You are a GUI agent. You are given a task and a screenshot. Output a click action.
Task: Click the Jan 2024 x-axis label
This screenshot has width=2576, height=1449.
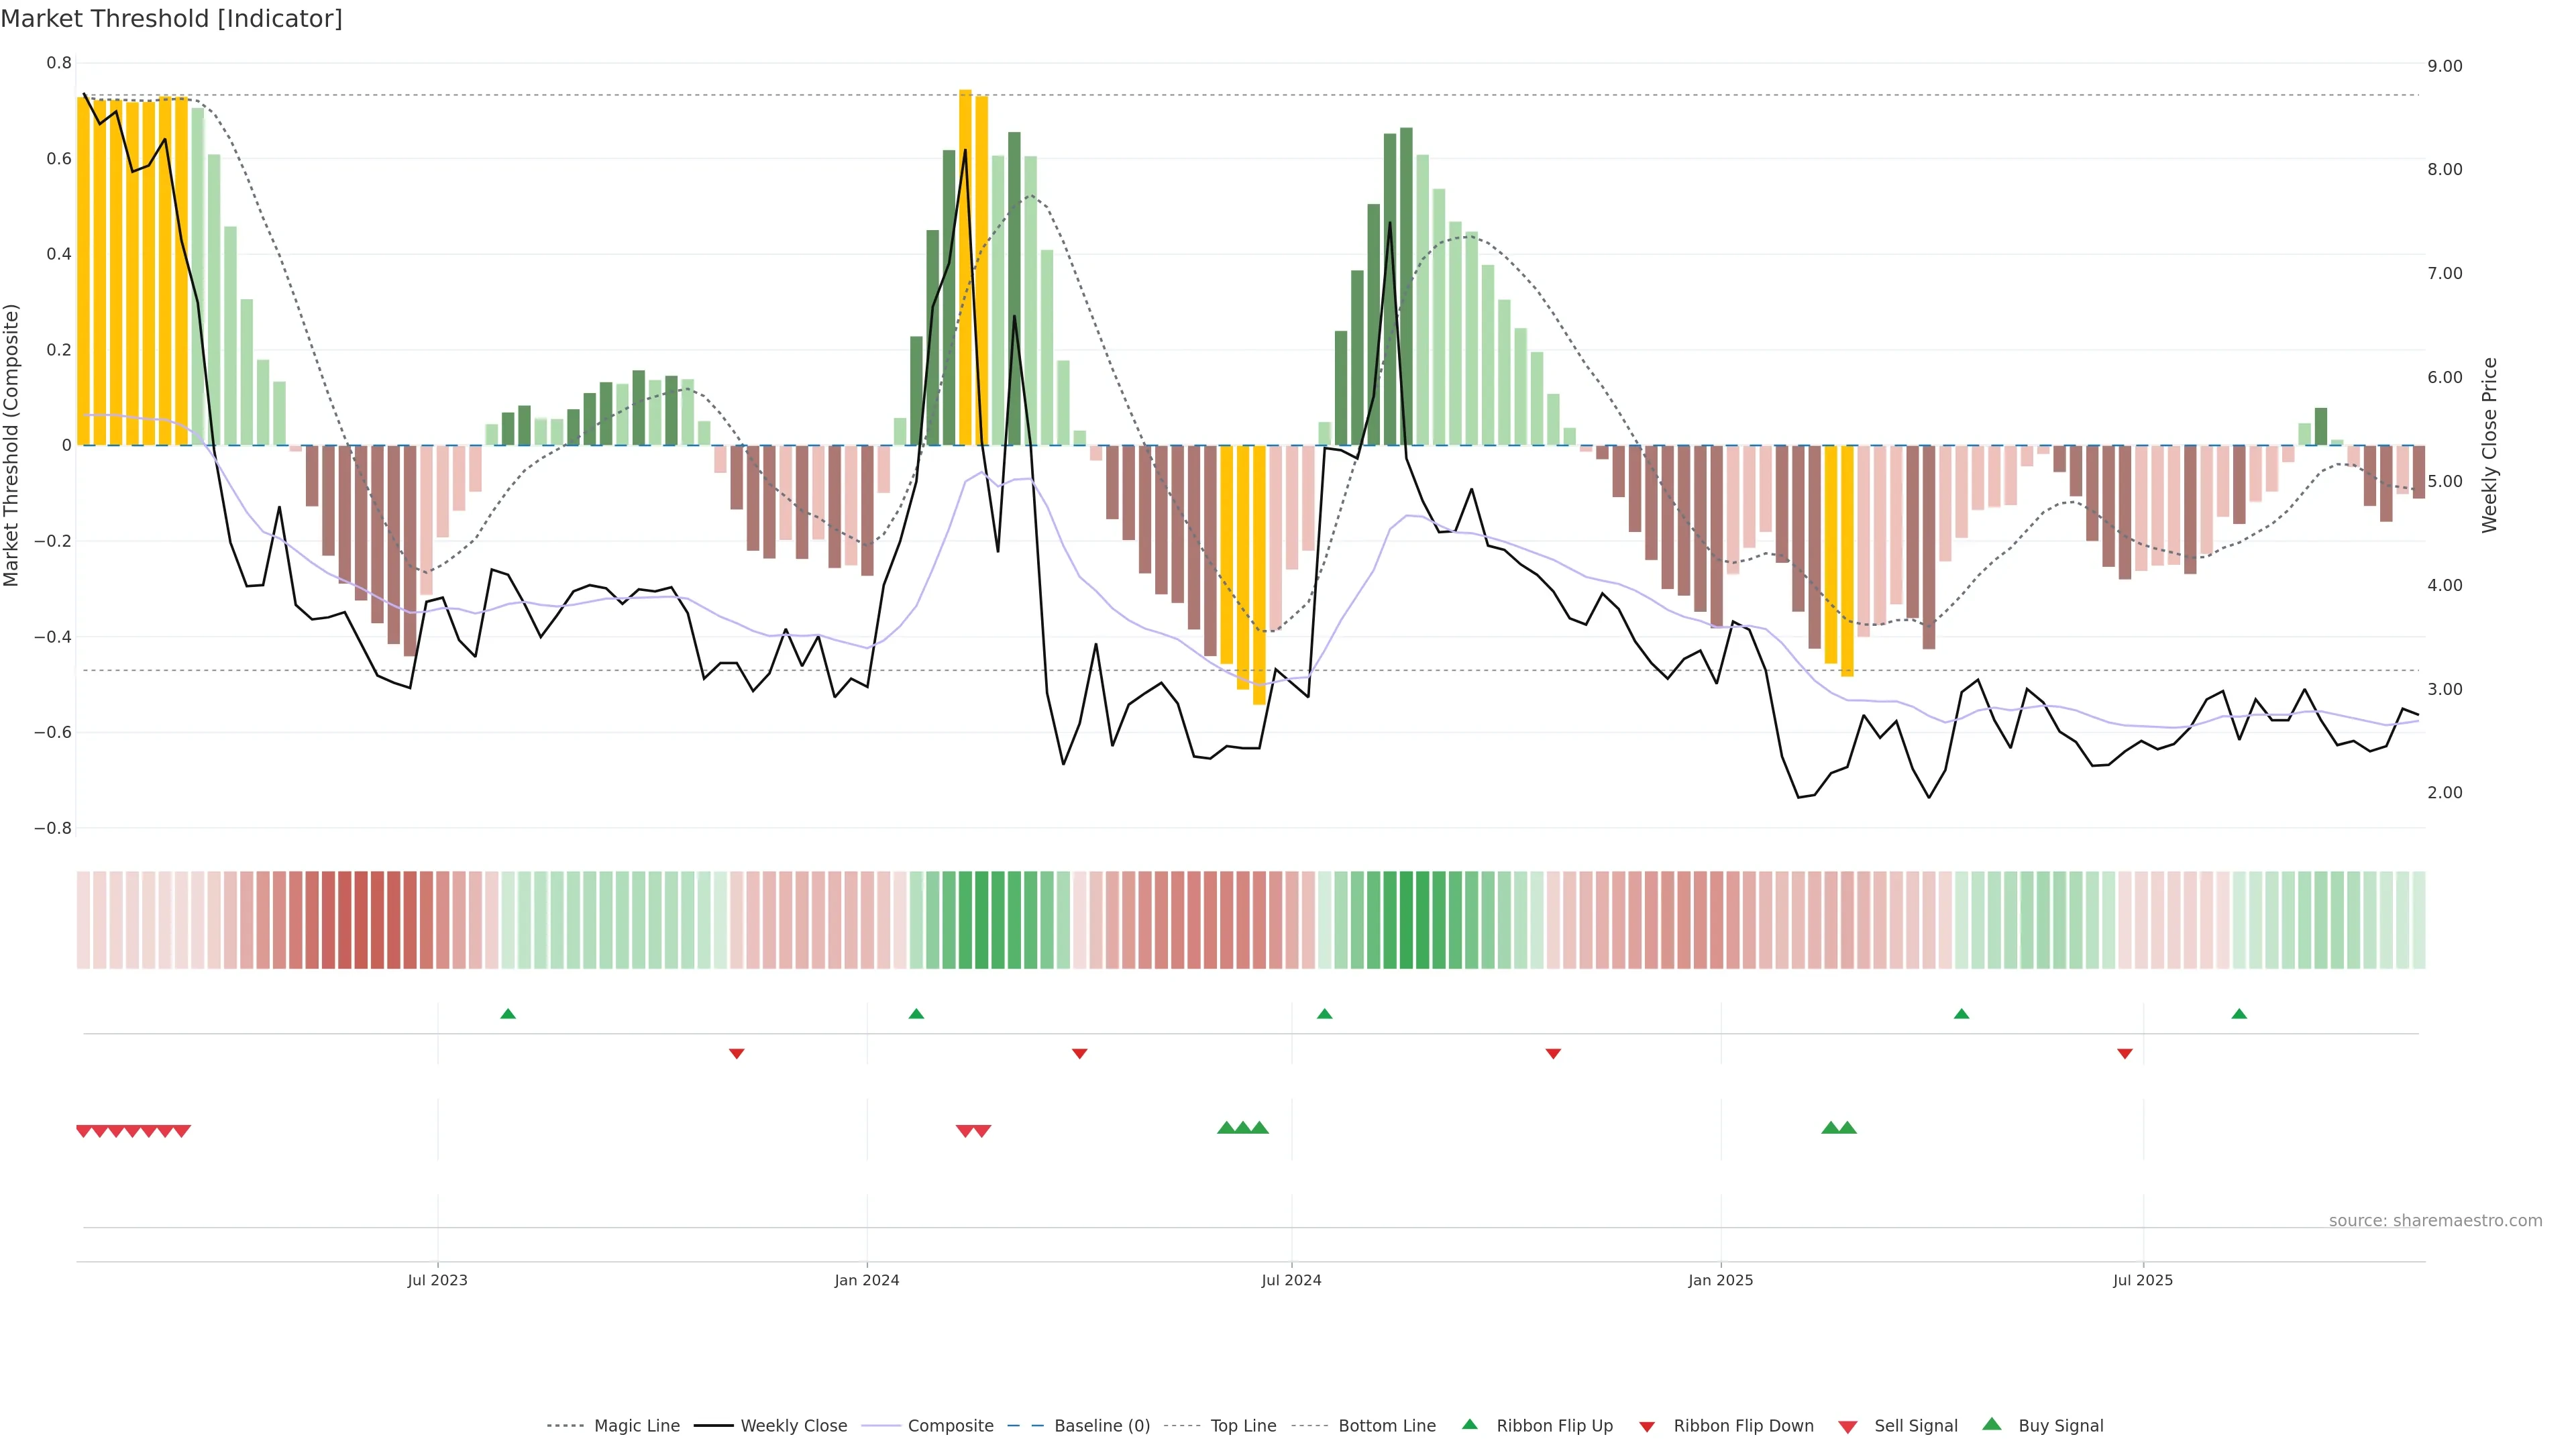[x=867, y=1280]
